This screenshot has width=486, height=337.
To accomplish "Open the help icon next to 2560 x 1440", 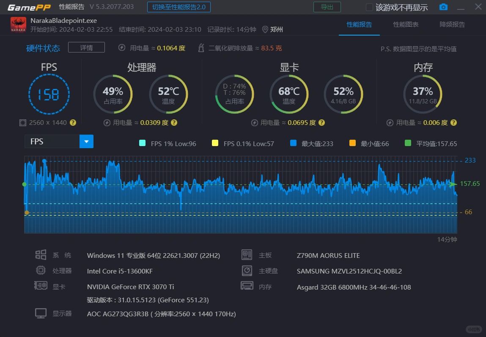I will pyautogui.click(x=73, y=123).
